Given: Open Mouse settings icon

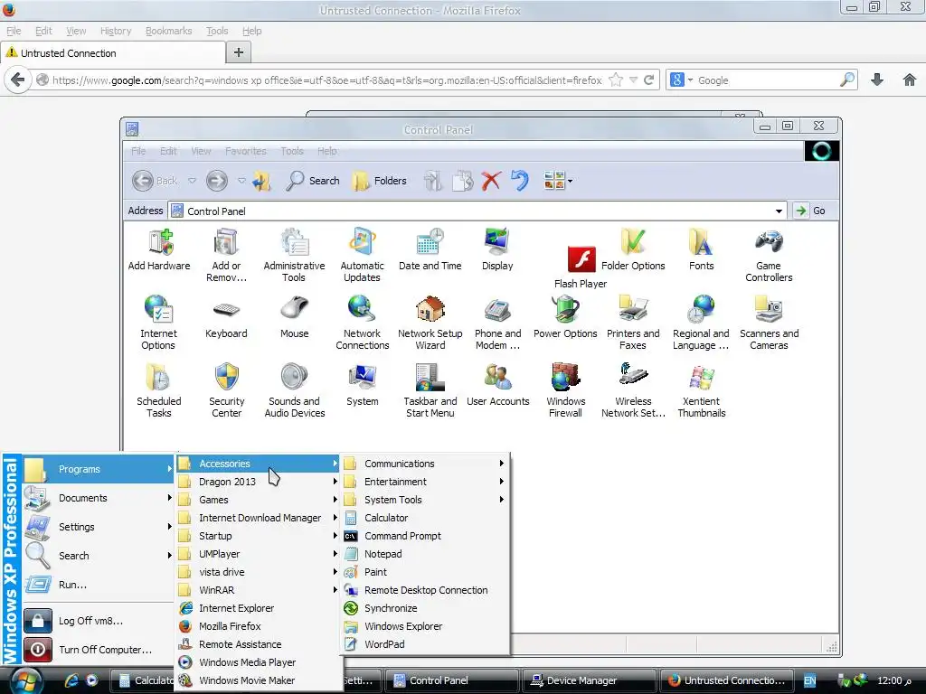Looking at the screenshot, I should click(294, 317).
